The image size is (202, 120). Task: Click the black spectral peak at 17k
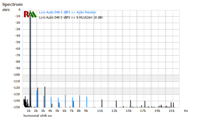145,104
